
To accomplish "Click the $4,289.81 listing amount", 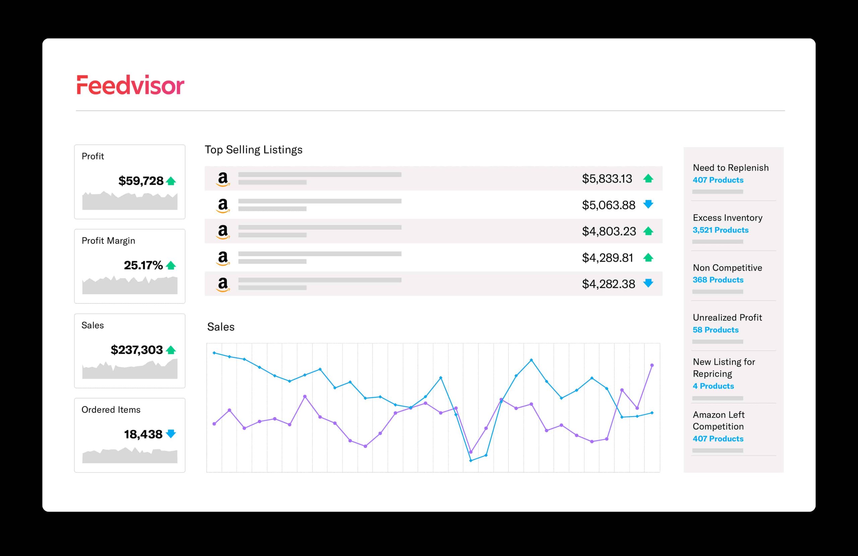I will click(607, 258).
